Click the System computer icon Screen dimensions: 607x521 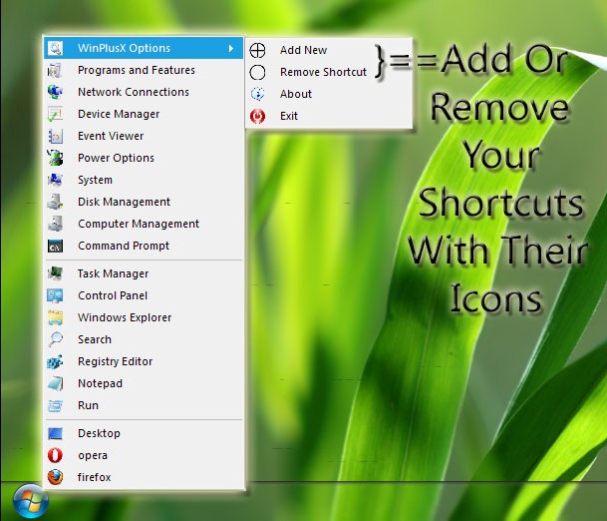55,180
